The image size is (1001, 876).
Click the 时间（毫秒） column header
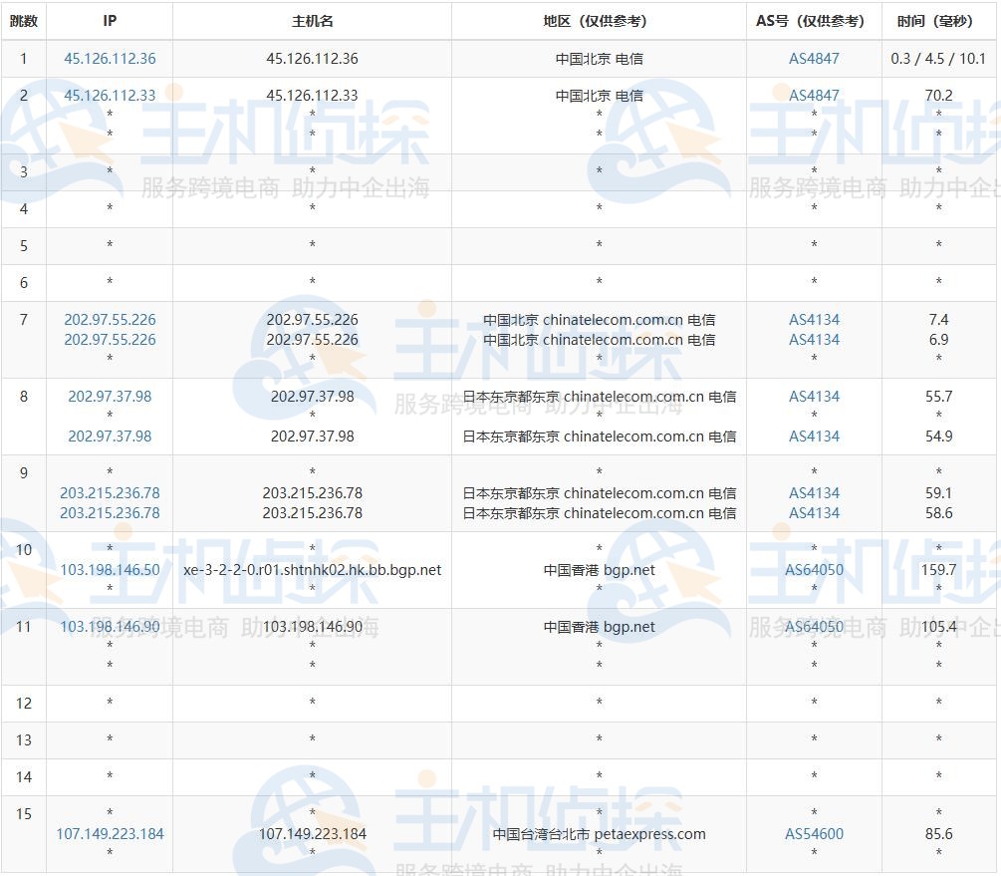click(x=938, y=21)
